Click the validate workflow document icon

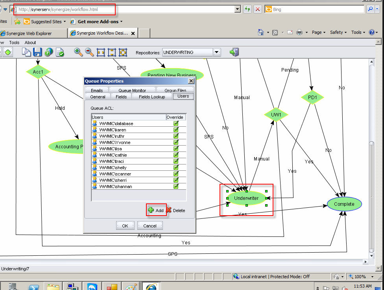[60, 52]
